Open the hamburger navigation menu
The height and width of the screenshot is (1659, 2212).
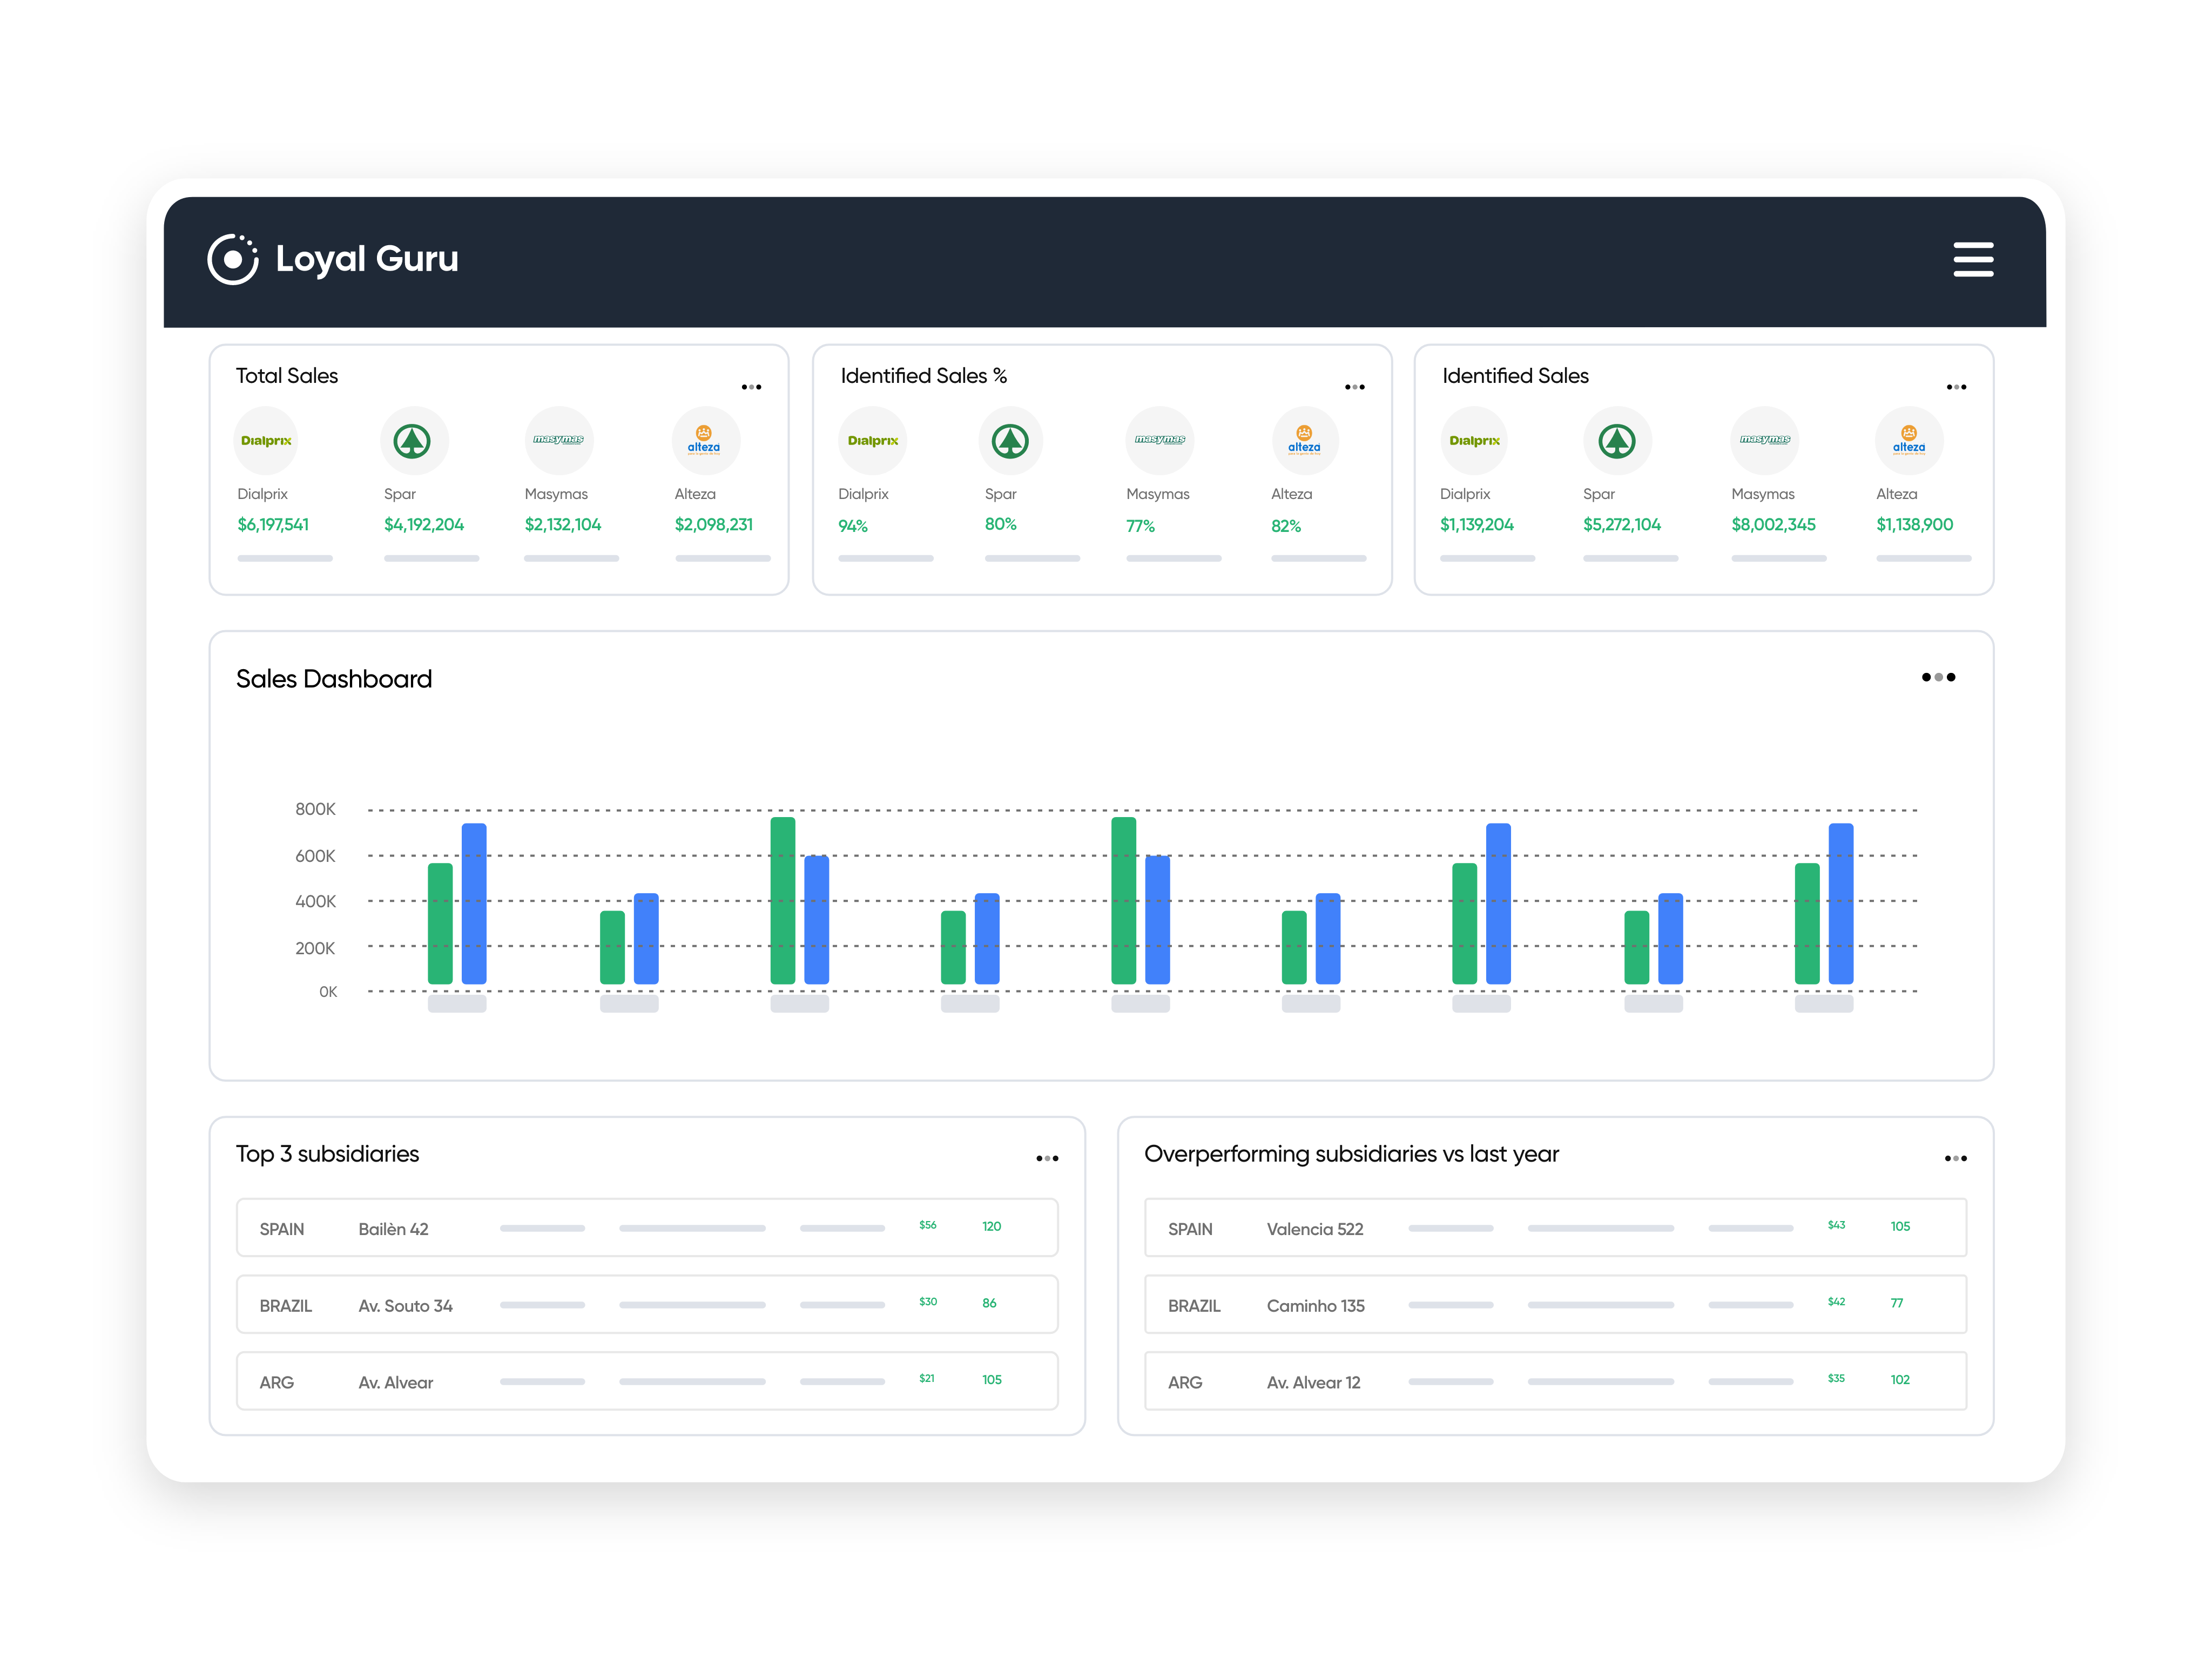click(x=1973, y=260)
